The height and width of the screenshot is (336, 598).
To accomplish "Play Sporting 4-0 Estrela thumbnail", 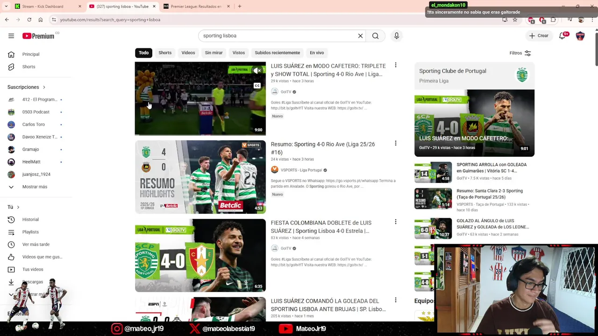I will [200, 255].
